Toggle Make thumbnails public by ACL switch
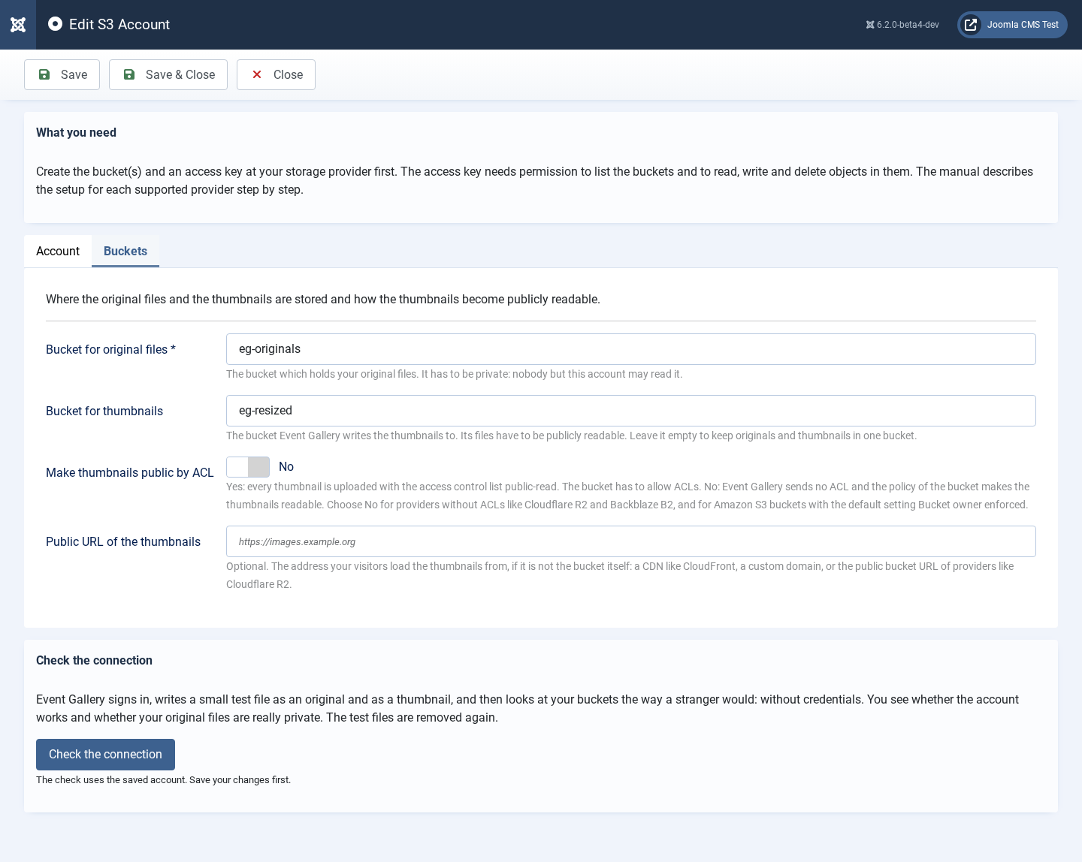The image size is (1082, 862). [248, 467]
